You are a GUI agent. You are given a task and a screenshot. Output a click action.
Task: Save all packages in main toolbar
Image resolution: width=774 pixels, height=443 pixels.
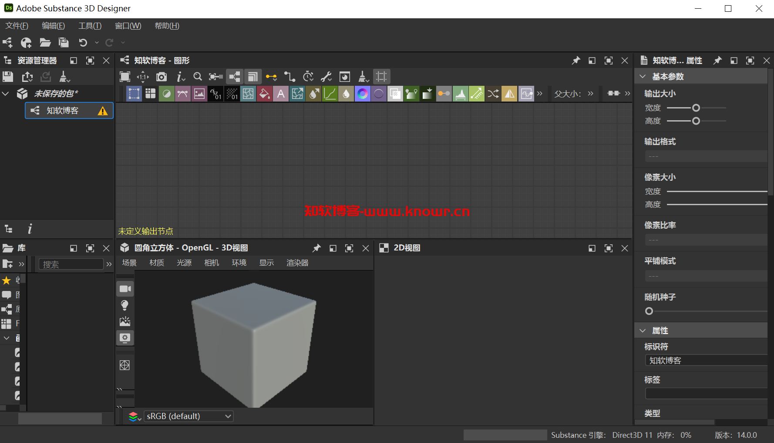64,42
